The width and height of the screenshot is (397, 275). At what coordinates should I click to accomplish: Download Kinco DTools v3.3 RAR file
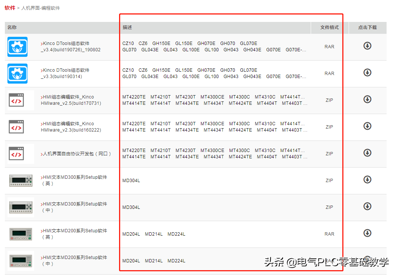(367, 72)
